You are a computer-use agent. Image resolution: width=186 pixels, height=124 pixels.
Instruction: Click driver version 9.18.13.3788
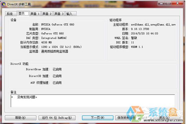click(x=140, y=29)
